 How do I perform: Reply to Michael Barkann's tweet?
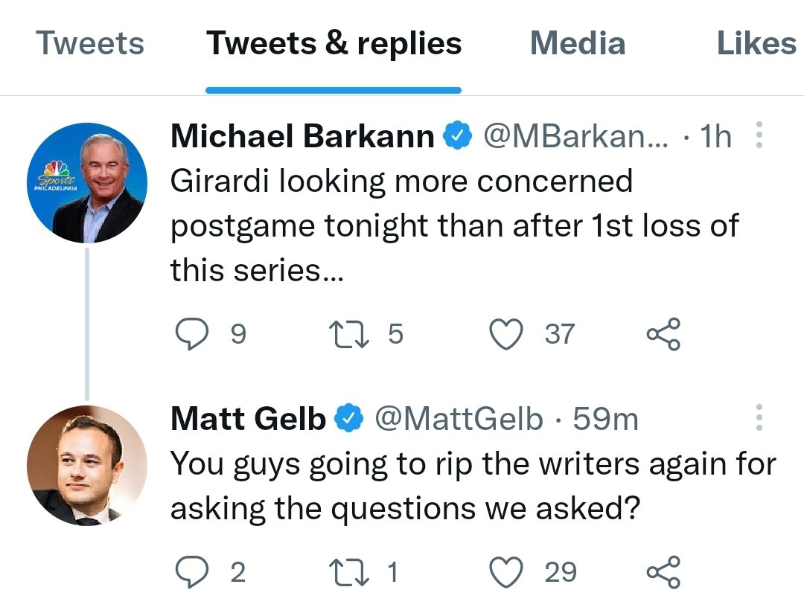pos(191,334)
